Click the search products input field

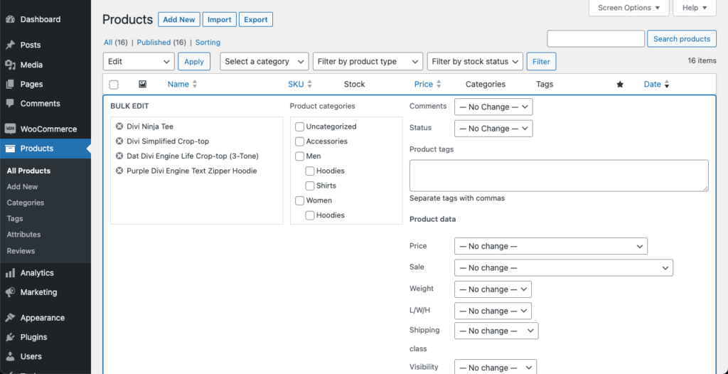(x=596, y=38)
